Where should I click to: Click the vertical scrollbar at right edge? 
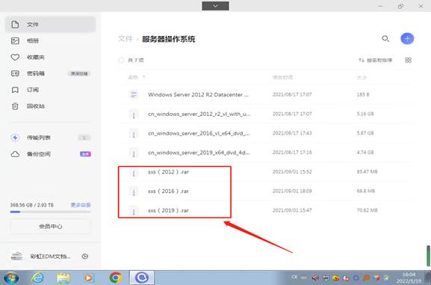[x=428, y=256]
